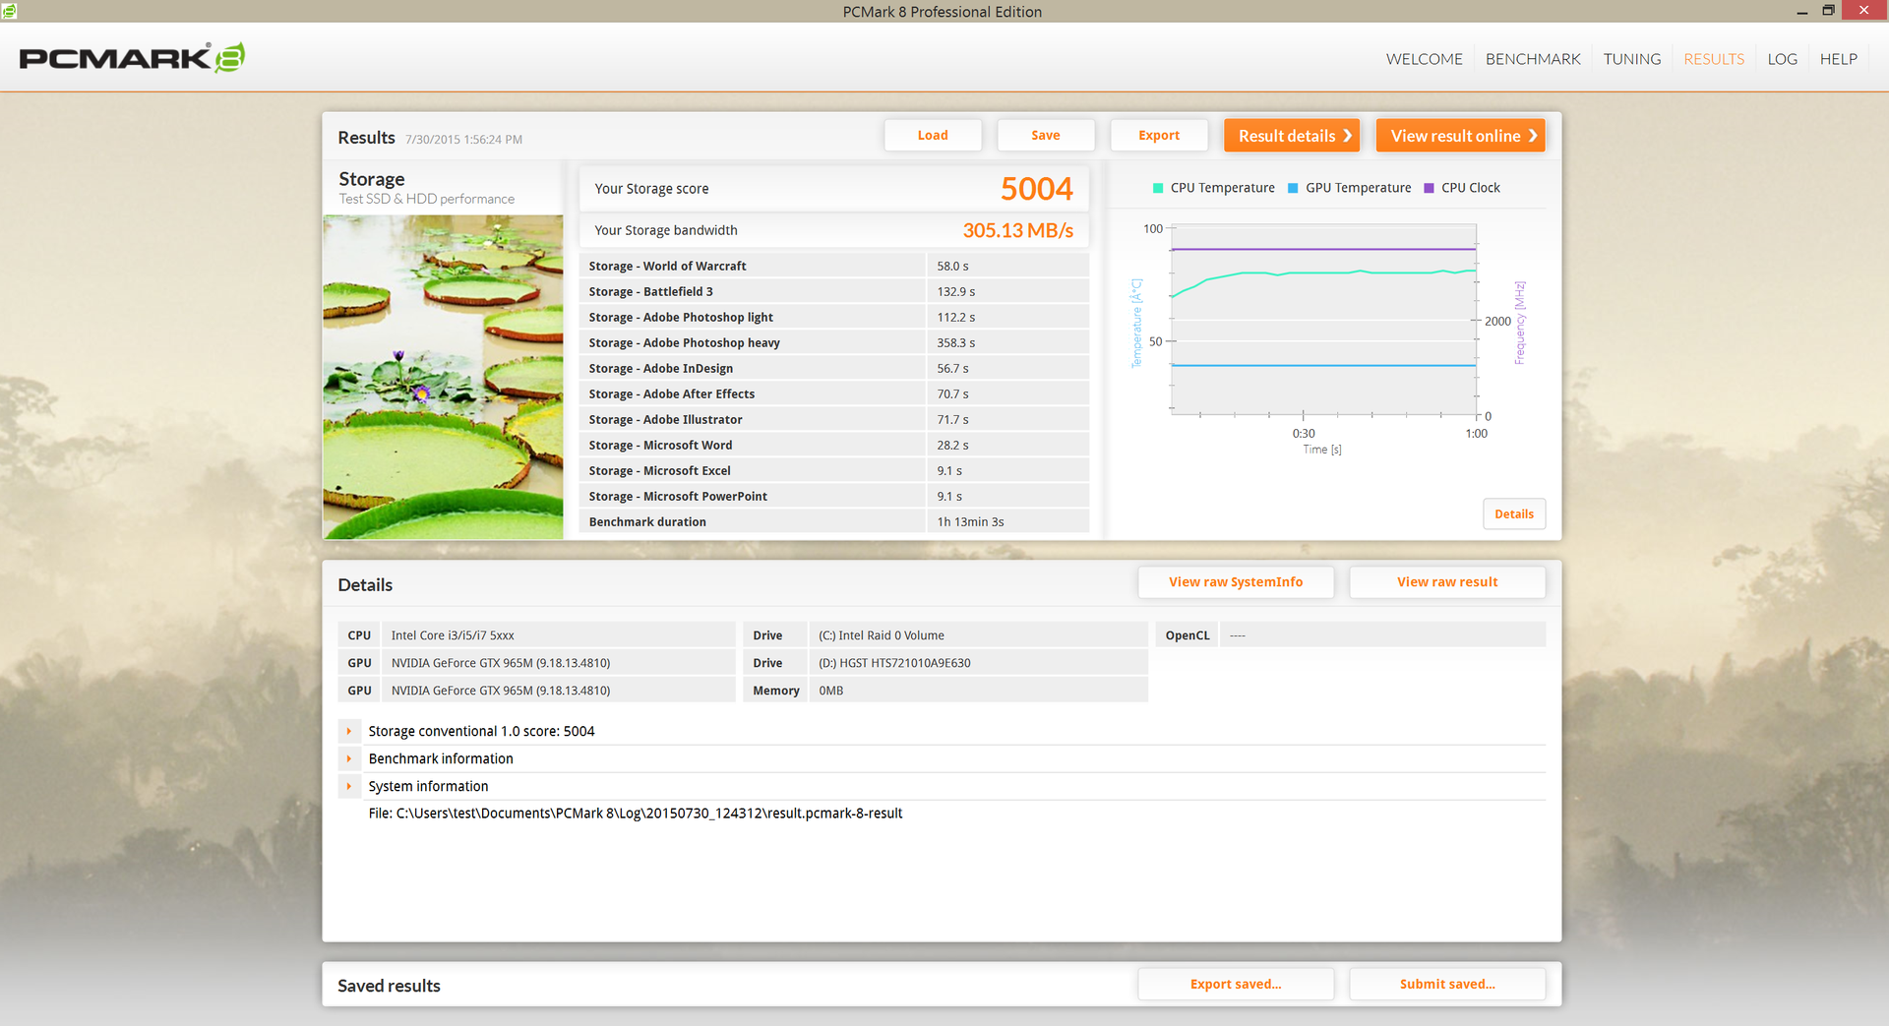Click the app icon in title bar
This screenshot has width=1889, height=1026.
9,11
